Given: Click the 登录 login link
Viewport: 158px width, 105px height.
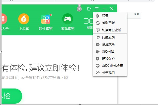Looking at the screenshot, I should pyautogui.click(x=90, y=27).
